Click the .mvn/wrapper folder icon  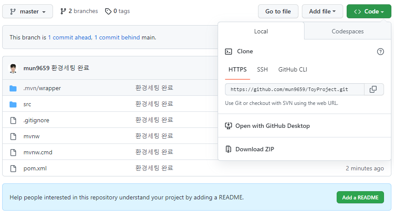(x=13, y=88)
